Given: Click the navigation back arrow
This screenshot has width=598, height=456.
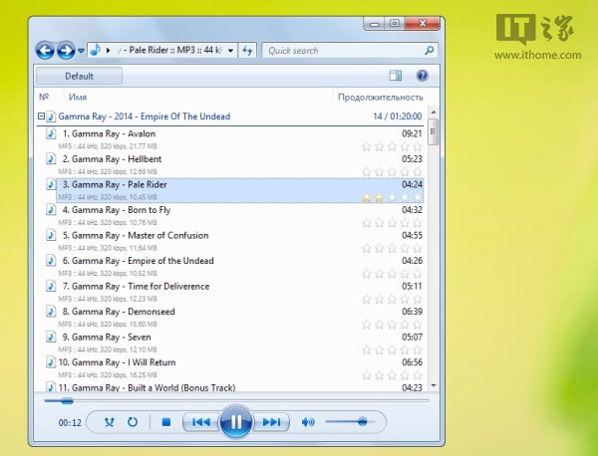Looking at the screenshot, I should [x=45, y=50].
